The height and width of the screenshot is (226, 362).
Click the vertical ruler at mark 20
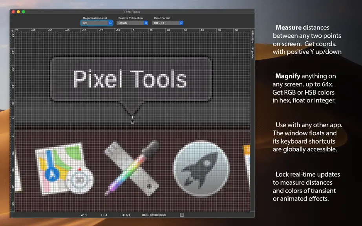click(13, 153)
